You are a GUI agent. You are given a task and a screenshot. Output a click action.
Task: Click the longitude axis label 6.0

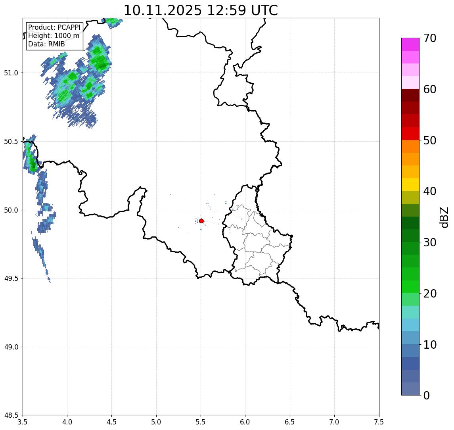(245, 422)
